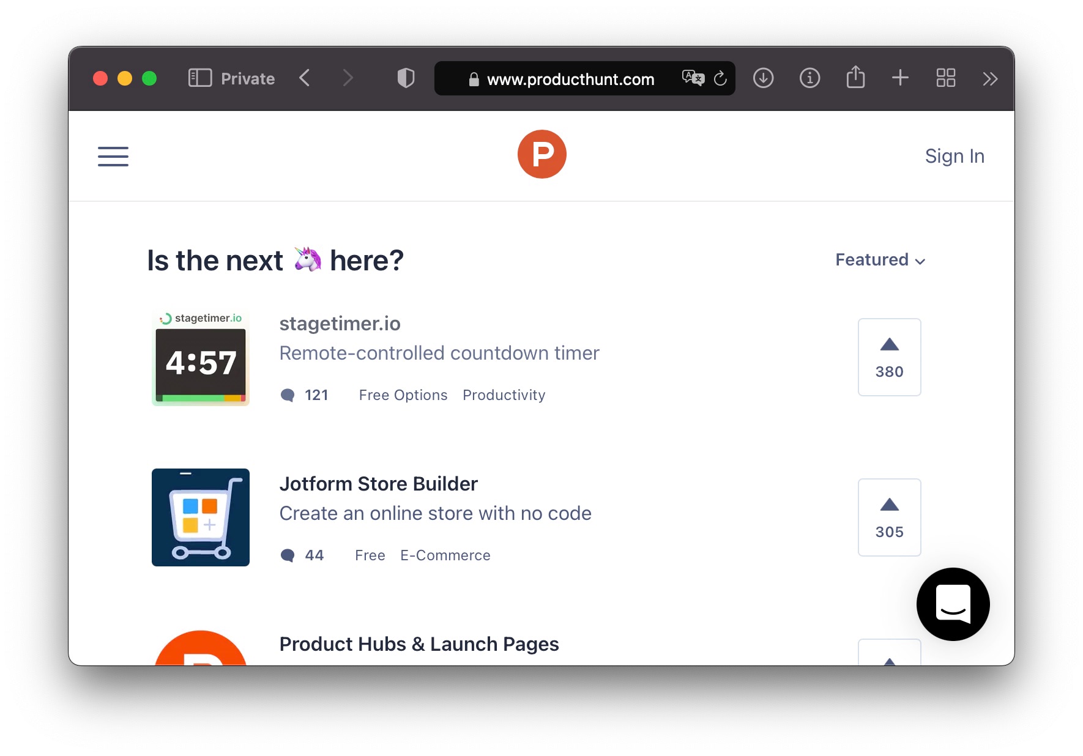The width and height of the screenshot is (1083, 756).
Task: Click the text "Create an online store with no code"
Action: point(436,513)
